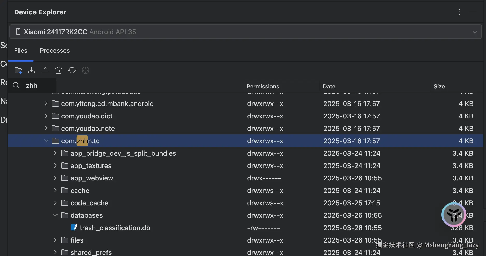The width and height of the screenshot is (486, 256).
Task: Click the Synchronize refresh icon
Action: click(72, 70)
